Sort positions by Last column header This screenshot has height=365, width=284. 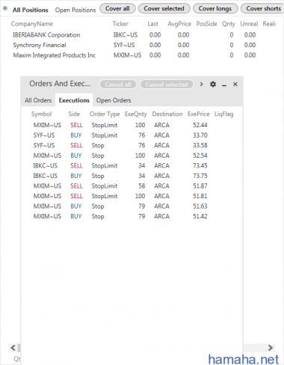pos(152,24)
